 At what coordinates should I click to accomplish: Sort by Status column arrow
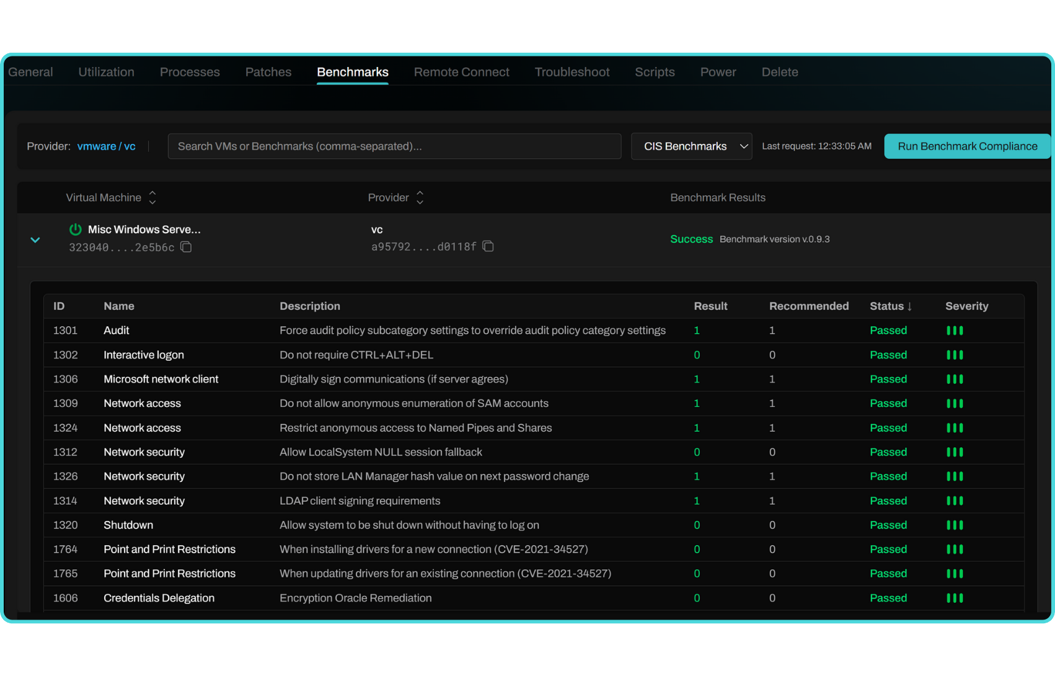(909, 306)
